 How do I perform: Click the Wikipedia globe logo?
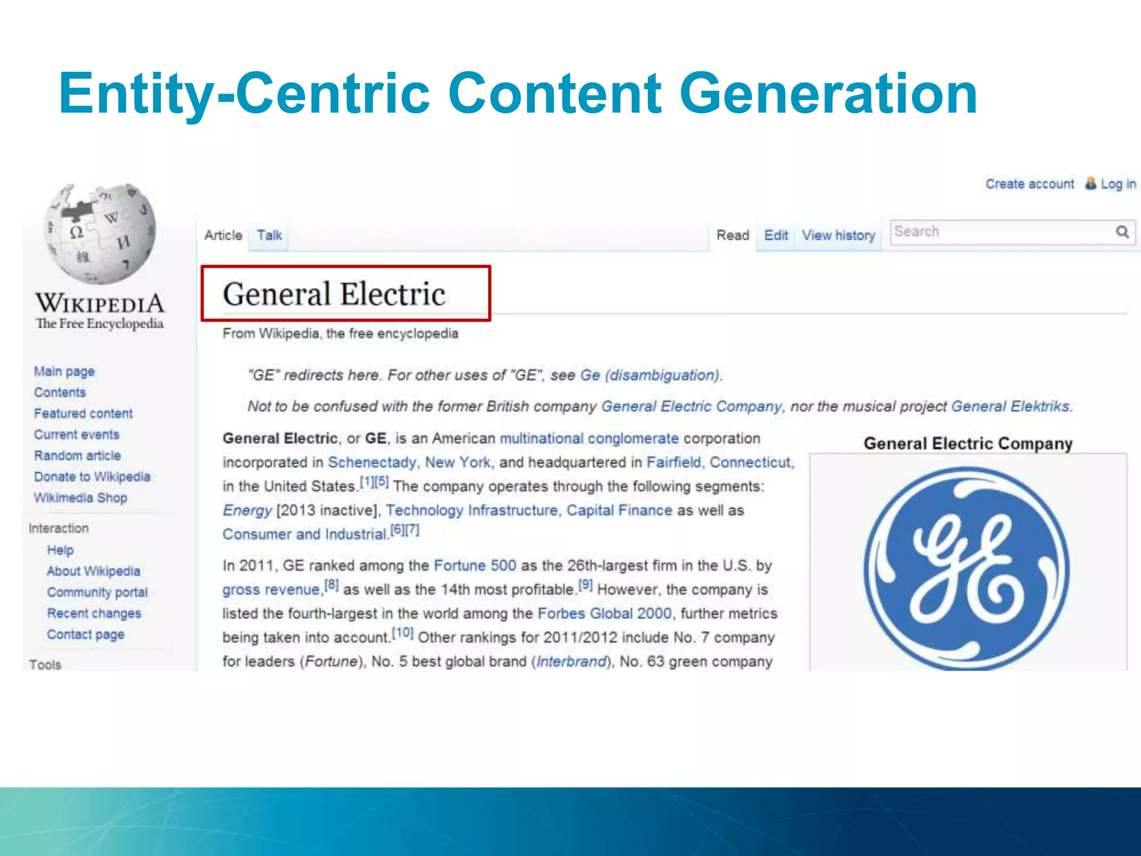[x=100, y=233]
